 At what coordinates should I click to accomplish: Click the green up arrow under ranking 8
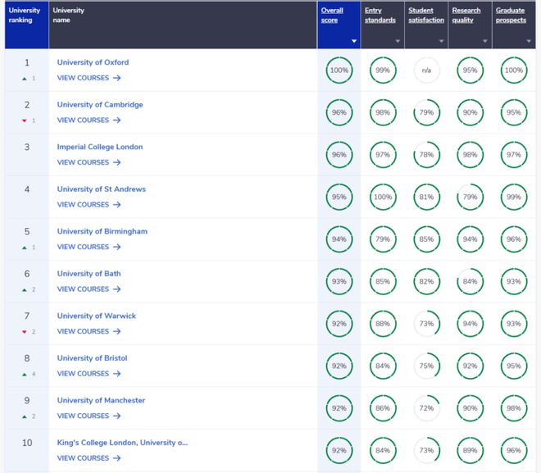point(24,375)
